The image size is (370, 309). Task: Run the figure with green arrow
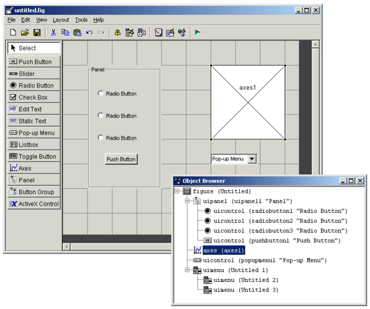pyautogui.click(x=198, y=32)
